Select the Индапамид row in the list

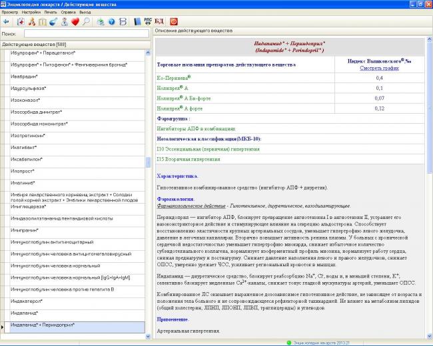[77, 316]
